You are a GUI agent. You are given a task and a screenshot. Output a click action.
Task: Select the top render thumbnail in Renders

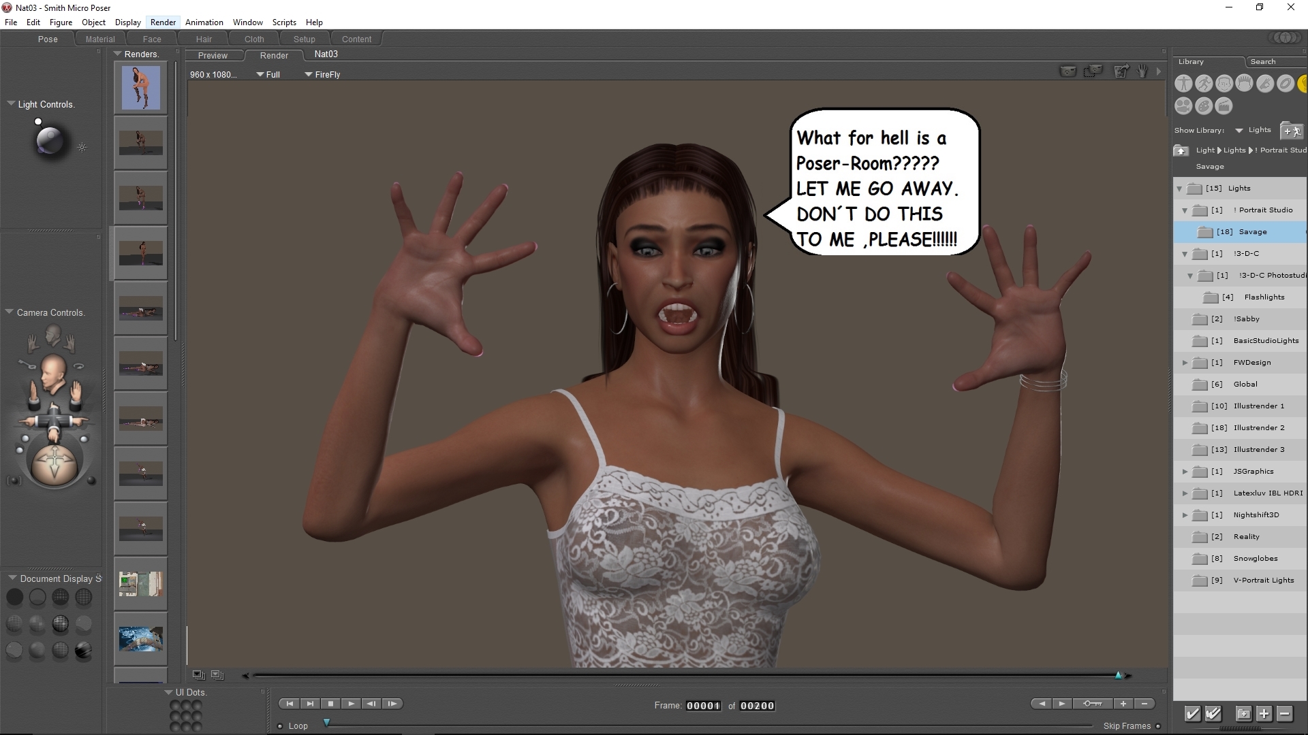[141, 87]
